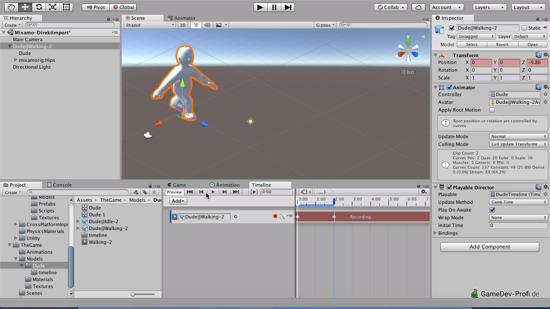
Task: Toggle Timeline play range button
Action: 254,192
